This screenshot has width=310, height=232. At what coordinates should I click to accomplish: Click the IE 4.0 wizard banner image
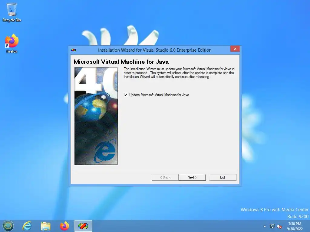(x=96, y=116)
